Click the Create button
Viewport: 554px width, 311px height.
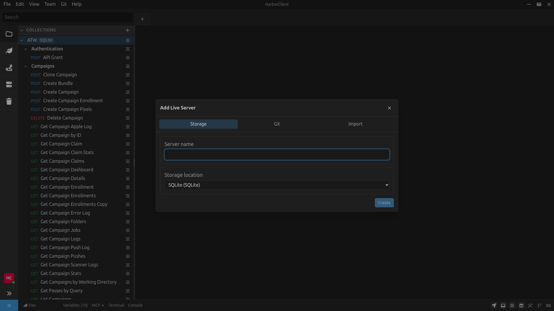[x=384, y=203]
